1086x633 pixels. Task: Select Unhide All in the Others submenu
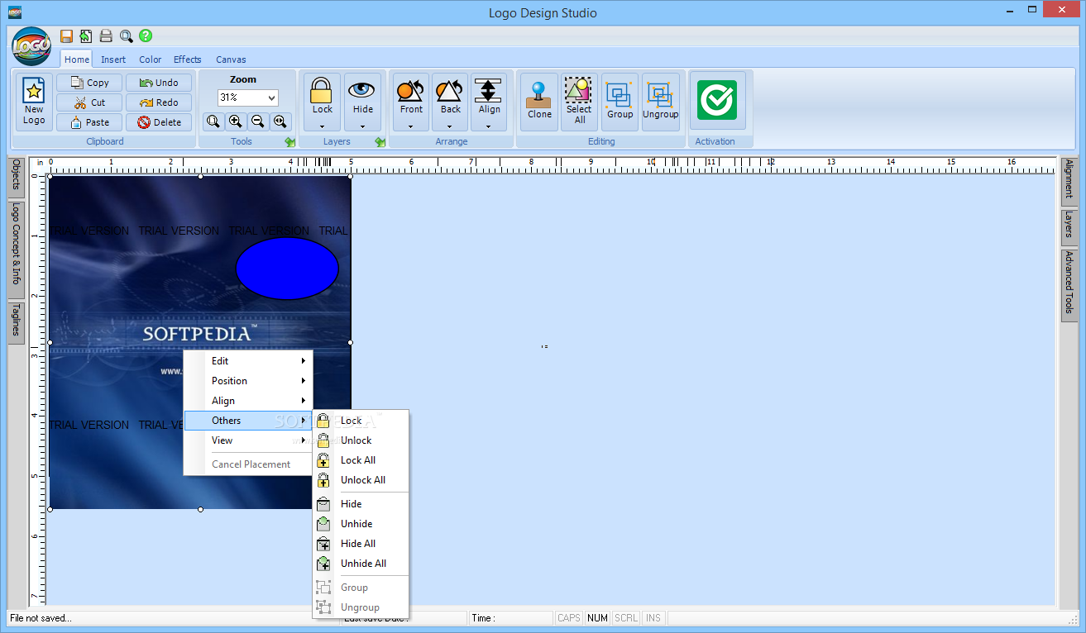pyautogui.click(x=360, y=564)
